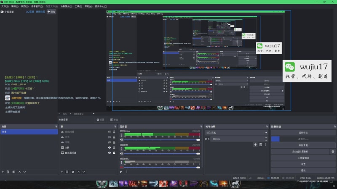The image size is (337, 189).
Task: Open 设置 button in controls panel
Action: tap(303, 164)
